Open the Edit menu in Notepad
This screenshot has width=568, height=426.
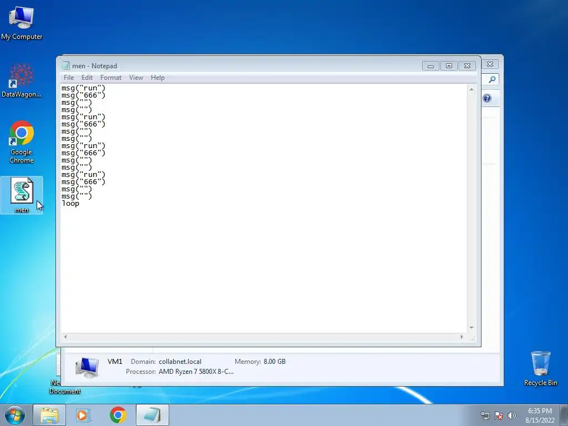[87, 78]
